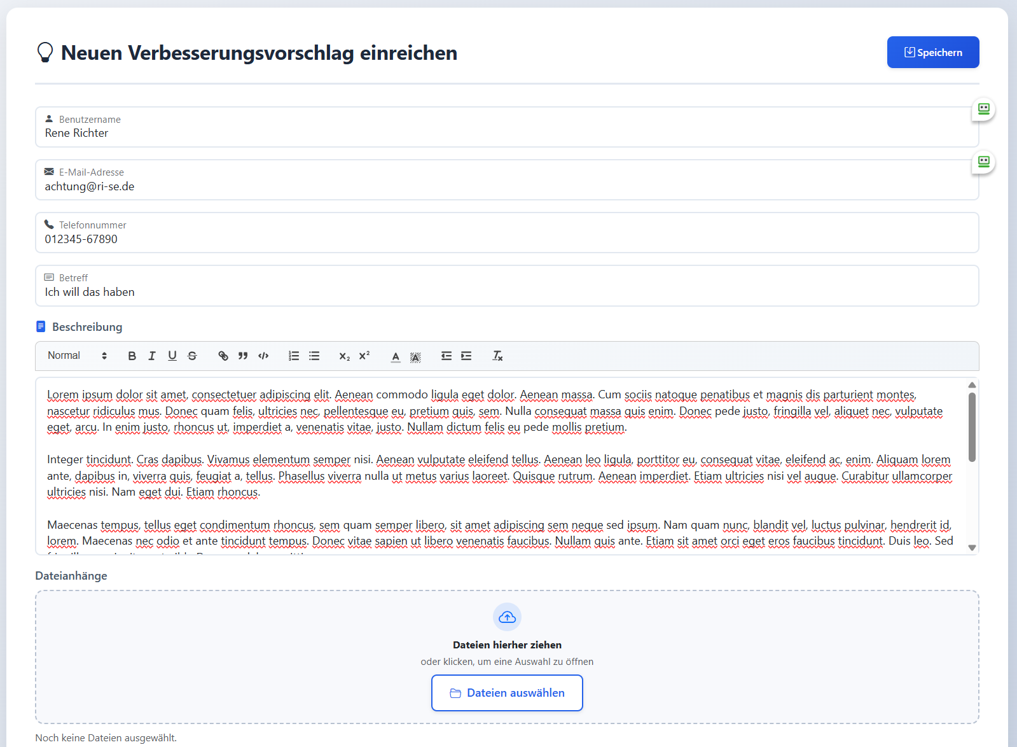Toggle strikethrough formatting in editor toolbar
Screen dimensions: 1017x747
192,356
